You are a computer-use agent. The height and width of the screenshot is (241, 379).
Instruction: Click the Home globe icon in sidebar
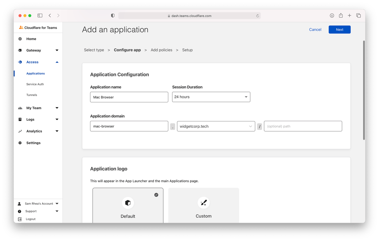(20, 39)
